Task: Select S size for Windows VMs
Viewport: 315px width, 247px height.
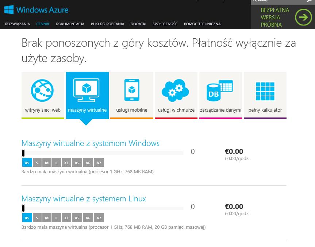Action: click(37, 163)
